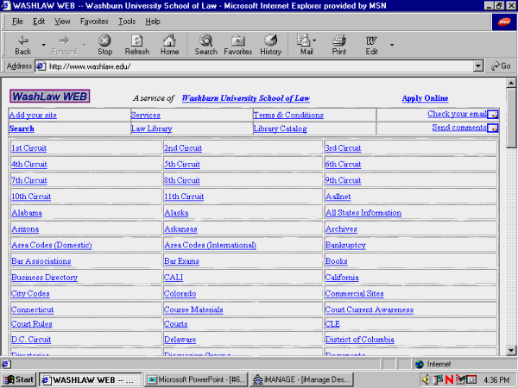Screen dimensions: 518x388
Task: Open the Address bar dropdown list
Action: (478, 66)
